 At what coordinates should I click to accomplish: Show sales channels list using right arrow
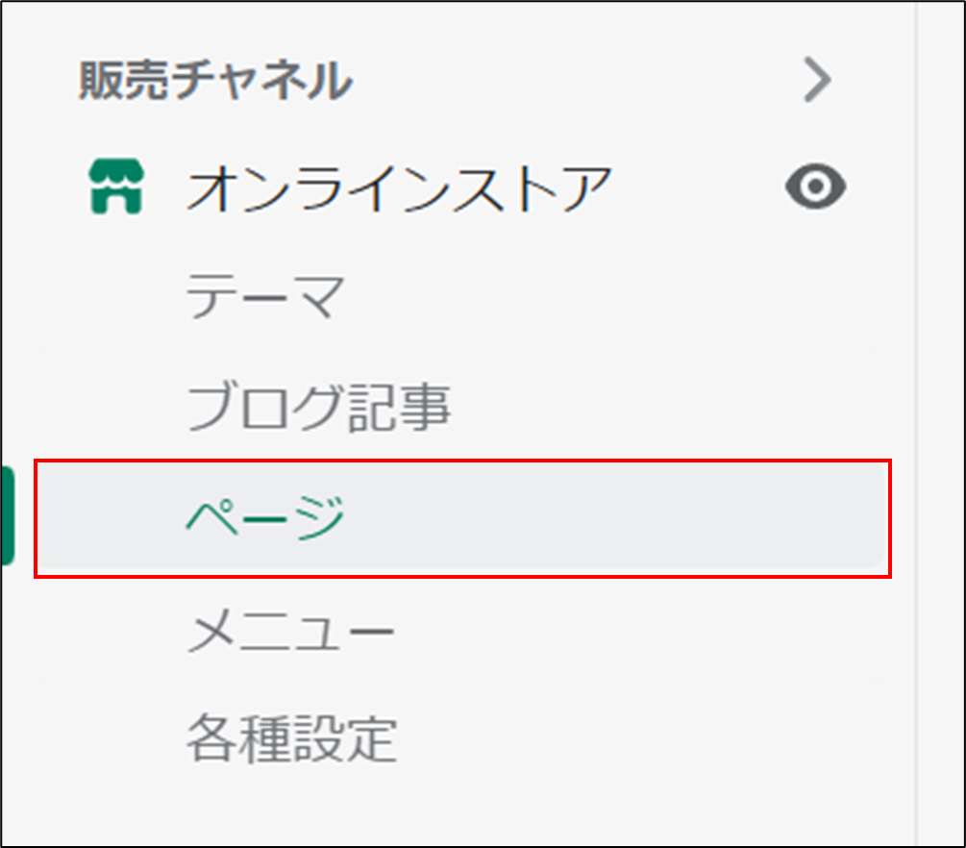(818, 80)
